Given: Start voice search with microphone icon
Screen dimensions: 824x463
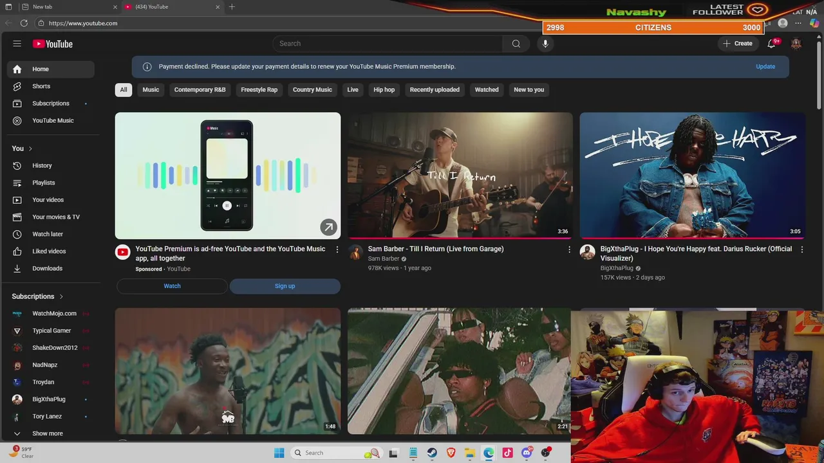Looking at the screenshot, I should [x=545, y=44].
